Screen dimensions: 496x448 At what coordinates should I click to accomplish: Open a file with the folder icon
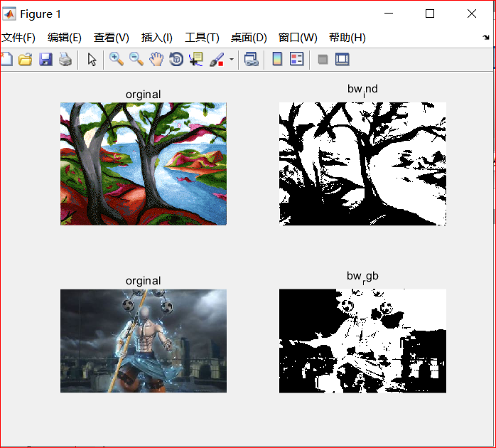pyautogui.click(x=26, y=59)
